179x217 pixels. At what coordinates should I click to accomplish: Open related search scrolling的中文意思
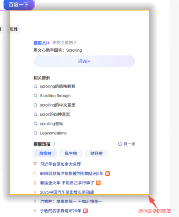(x=57, y=105)
